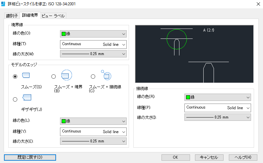Expand the モデルのエッジ 線の太さ(E) dropdown

pyautogui.click(x=93, y=141)
